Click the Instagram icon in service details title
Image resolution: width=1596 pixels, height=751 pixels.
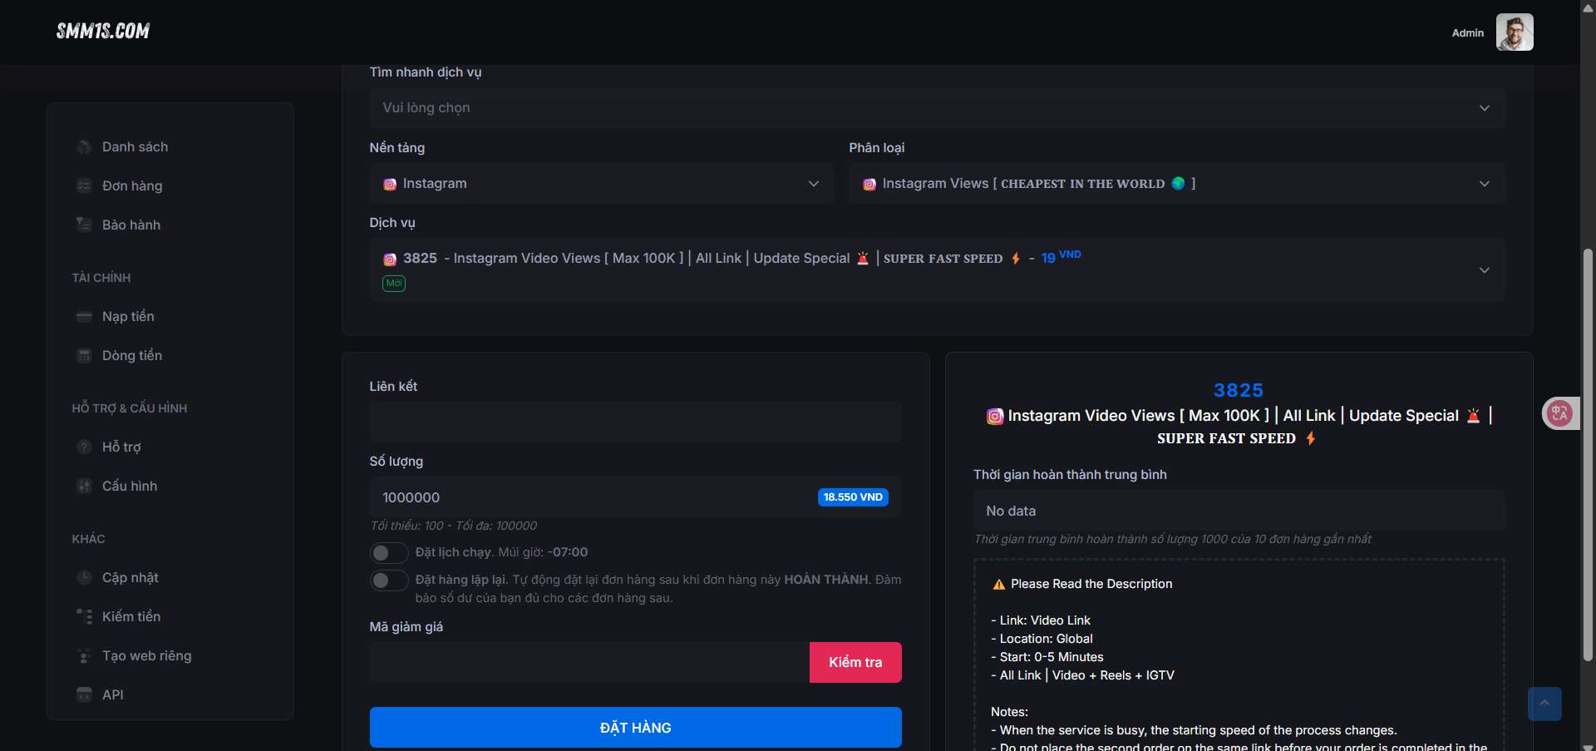(995, 417)
